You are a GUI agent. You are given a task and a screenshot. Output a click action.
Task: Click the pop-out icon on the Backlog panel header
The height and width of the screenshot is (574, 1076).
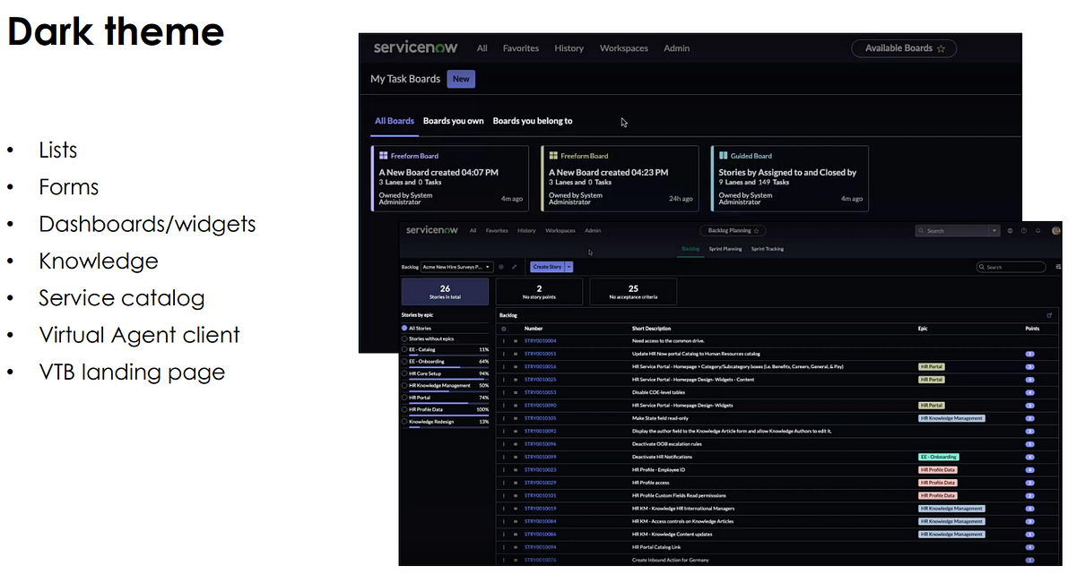point(1050,315)
